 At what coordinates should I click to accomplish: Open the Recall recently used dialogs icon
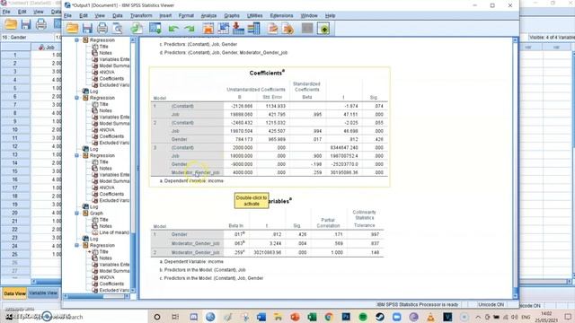point(155,28)
